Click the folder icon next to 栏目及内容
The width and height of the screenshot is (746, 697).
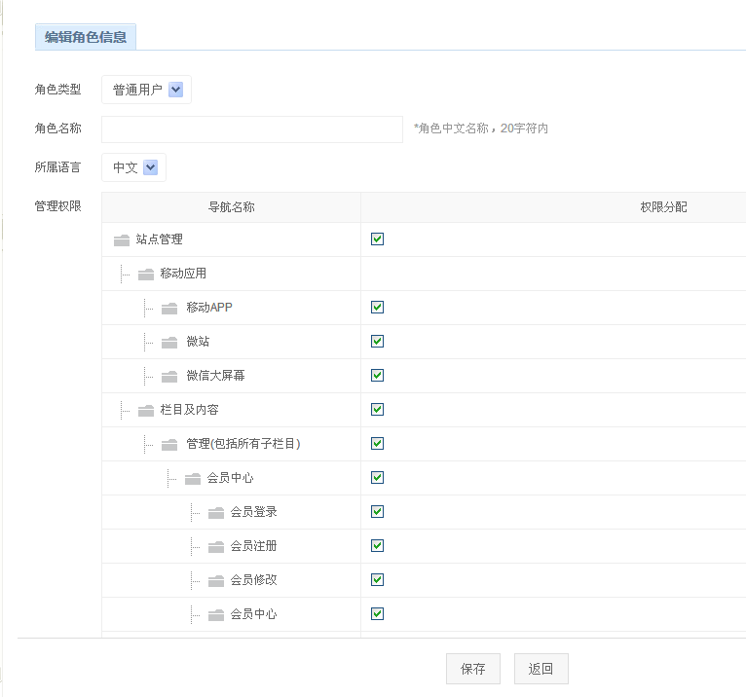(146, 410)
